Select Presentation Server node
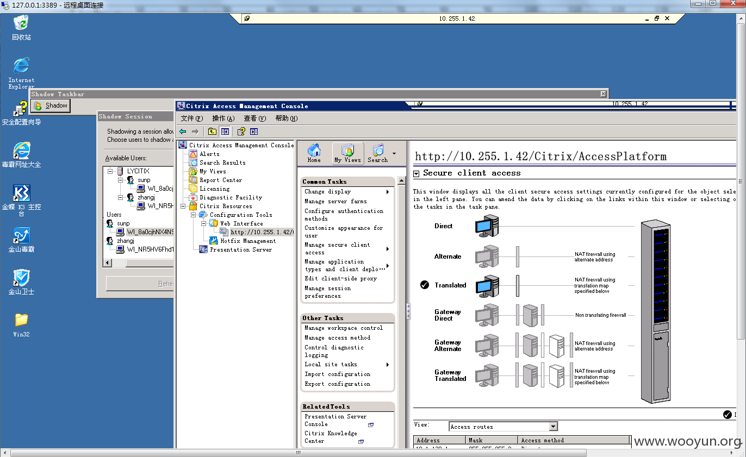Screen dimensions: 746x457 pyautogui.click(x=241, y=250)
